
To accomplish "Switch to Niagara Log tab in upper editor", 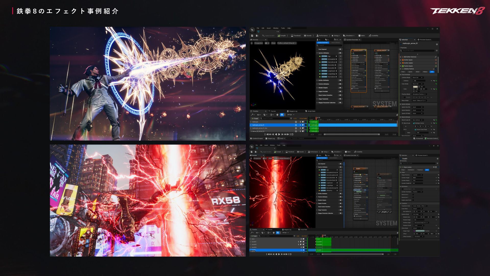I will 292,111.
